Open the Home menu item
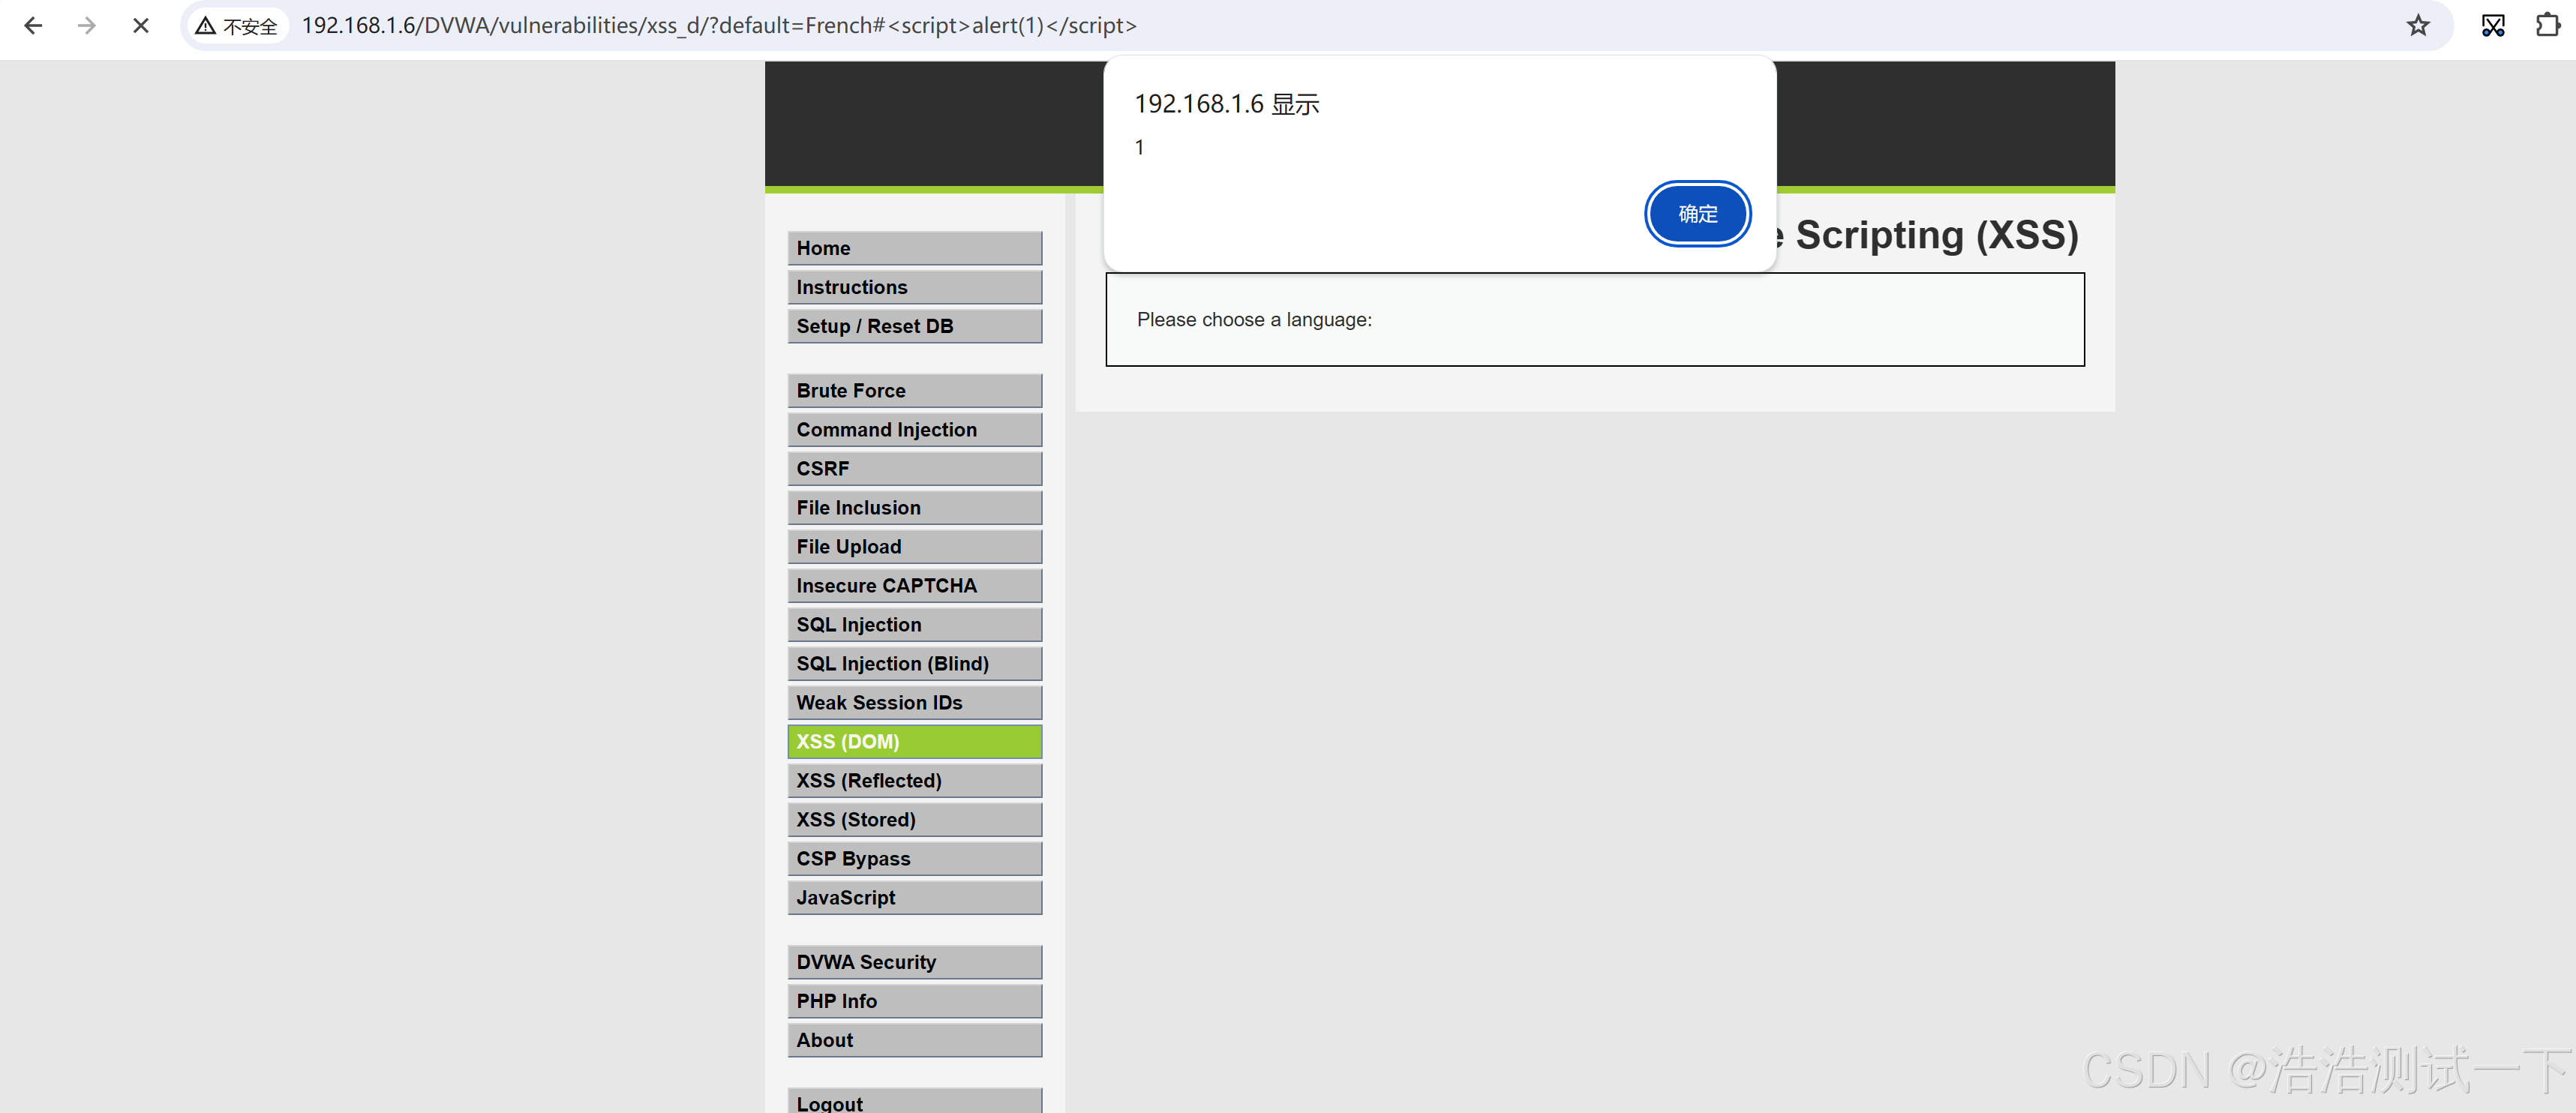The width and height of the screenshot is (2576, 1113). pyautogui.click(x=914, y=248)
